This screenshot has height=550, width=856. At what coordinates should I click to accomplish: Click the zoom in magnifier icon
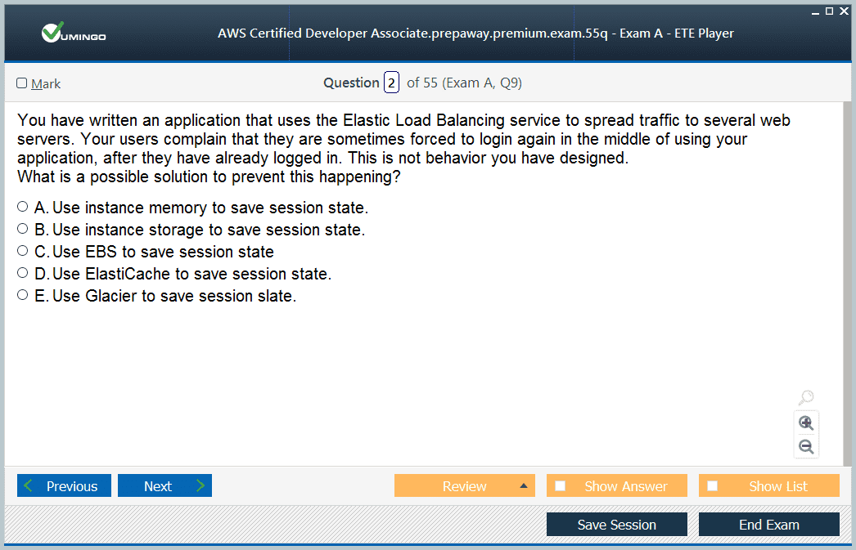[806, 423]
